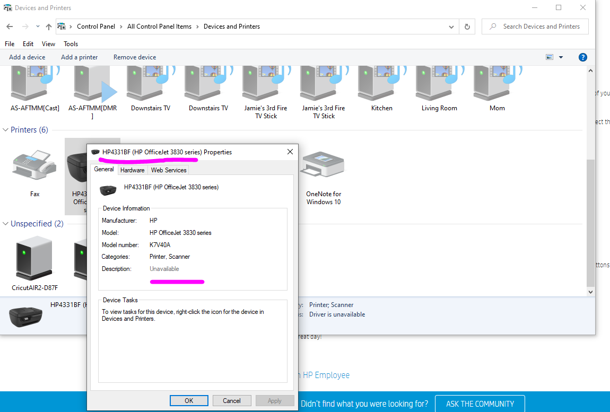Select the CricutAIR2-D87F device icon
610x412 pixels.
(x=34, y=258)
